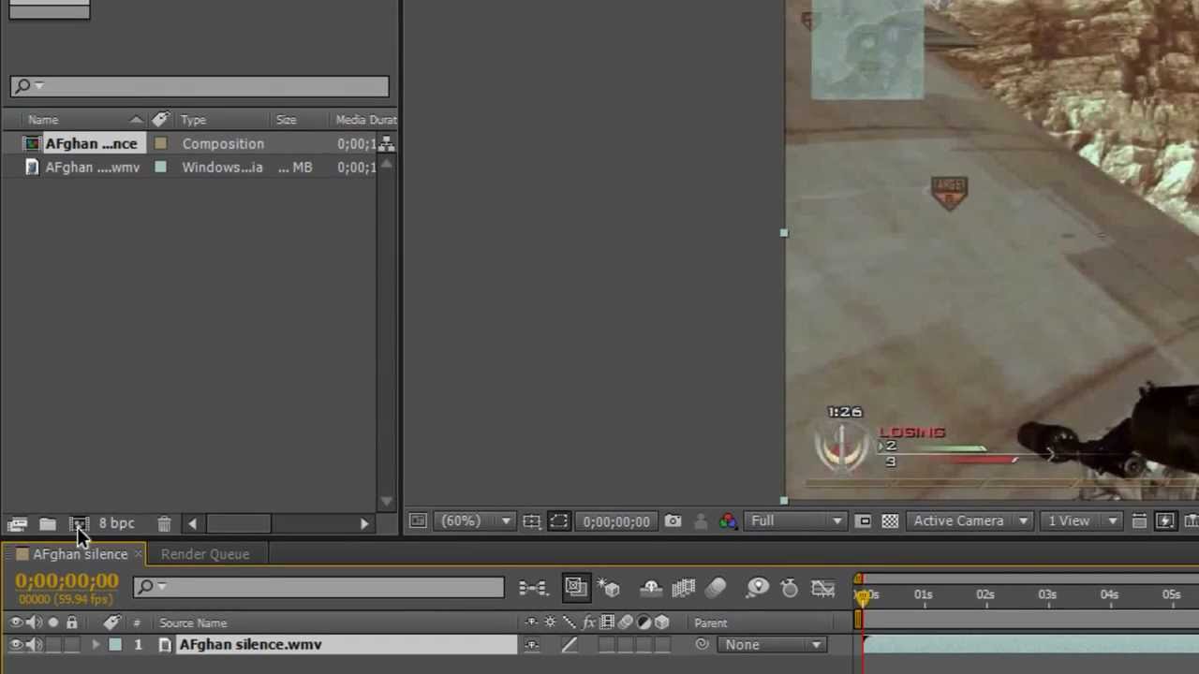Open Parent None dropdown for layer 1

pos(773,644)
